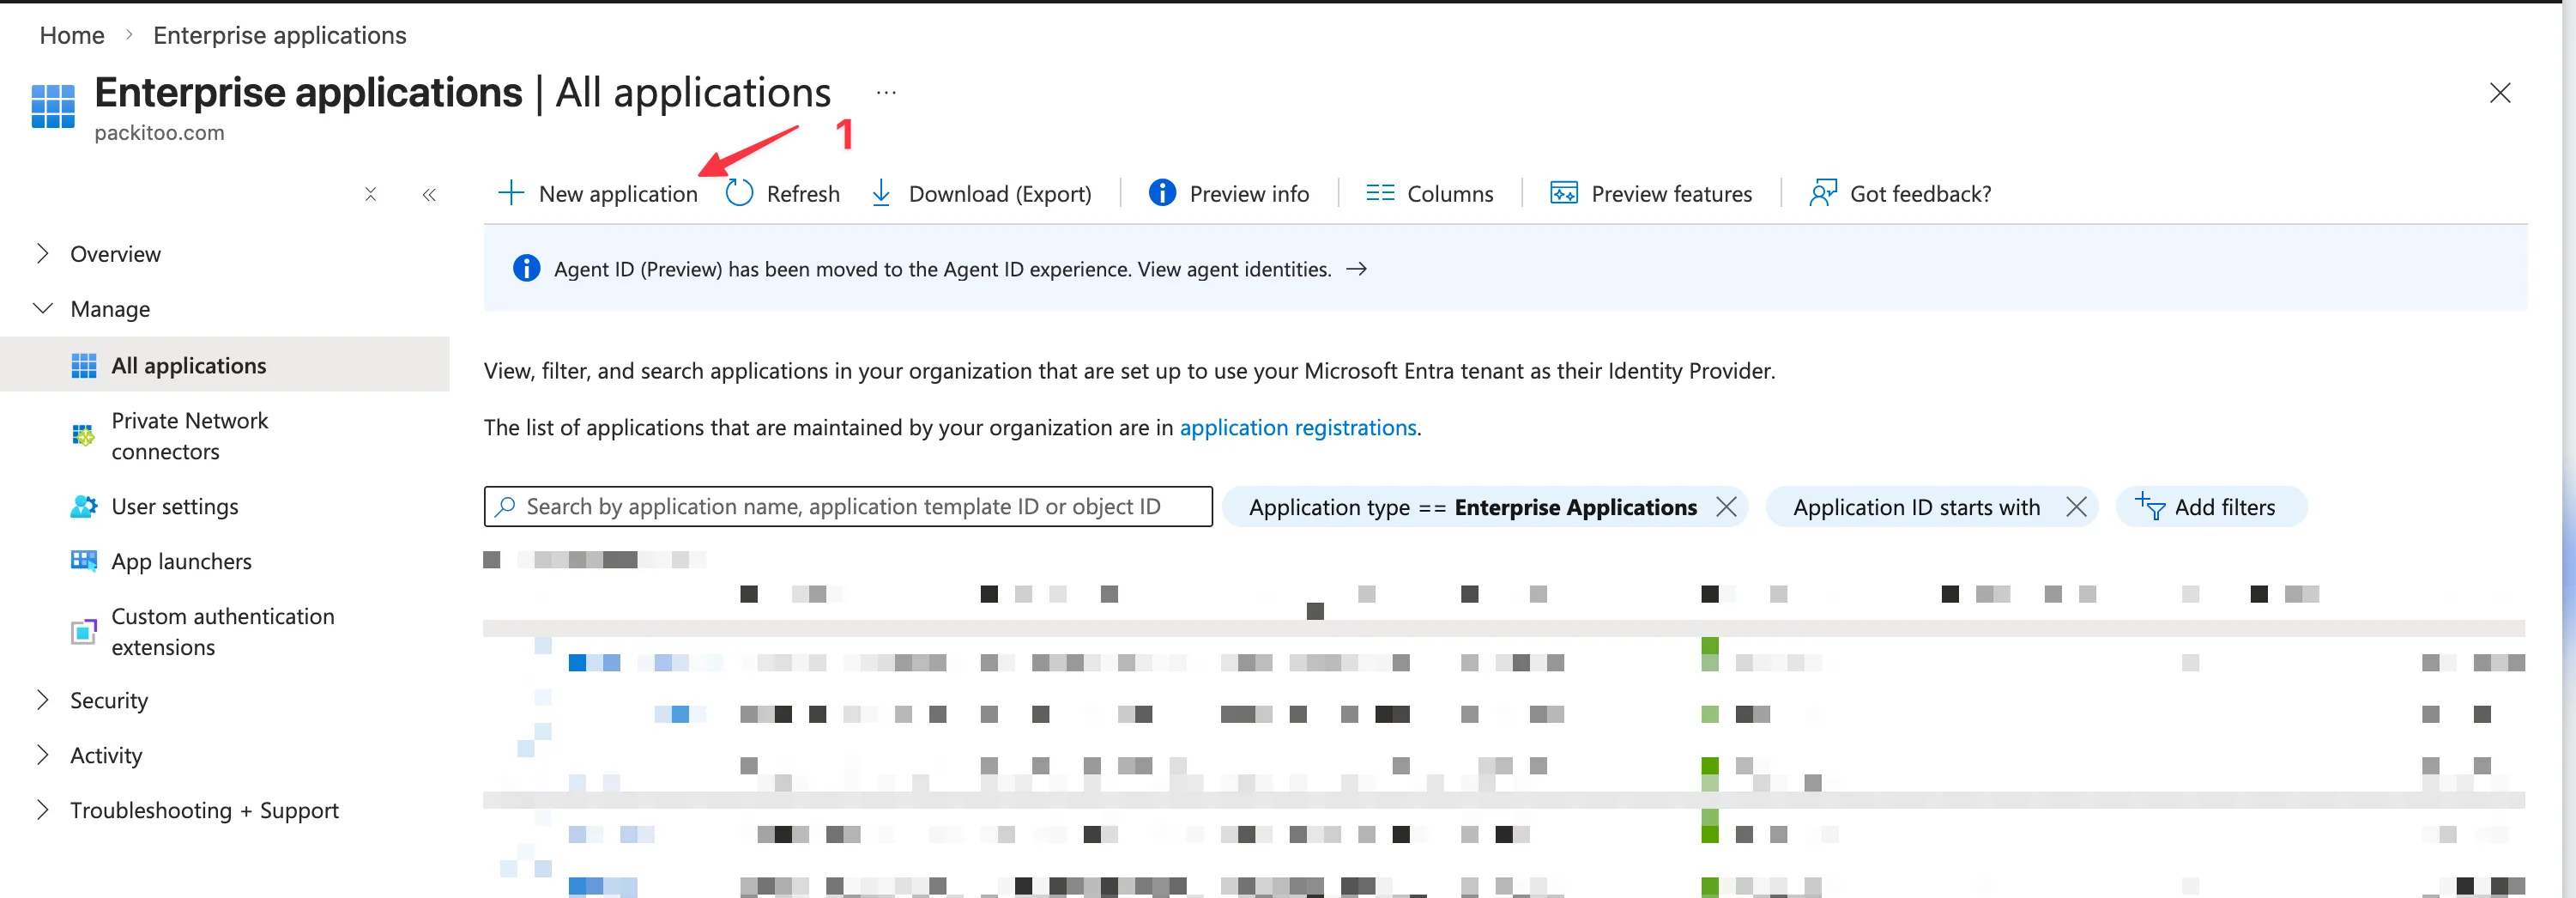Screen dimensions: 2576x898
Task: Click the New application icon
Action: 511,193
